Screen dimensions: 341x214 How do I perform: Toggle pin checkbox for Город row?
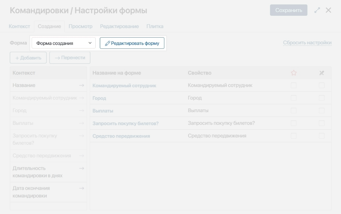click(x=321, y=98)
